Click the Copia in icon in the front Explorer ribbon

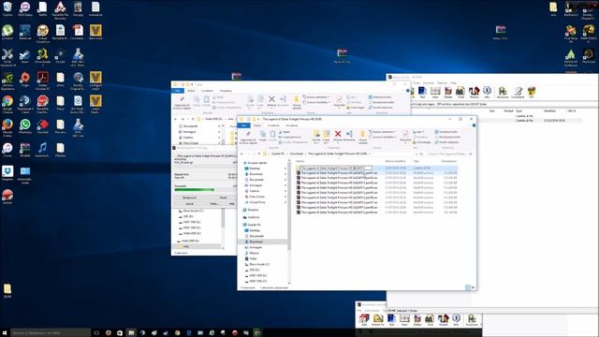[327, 134]
